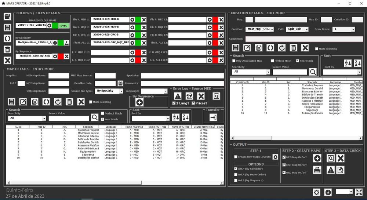Click the SYNC button for shared folder
Viewport: 367px width, 200px height.
pyautogui.click(x=63, y=25)
